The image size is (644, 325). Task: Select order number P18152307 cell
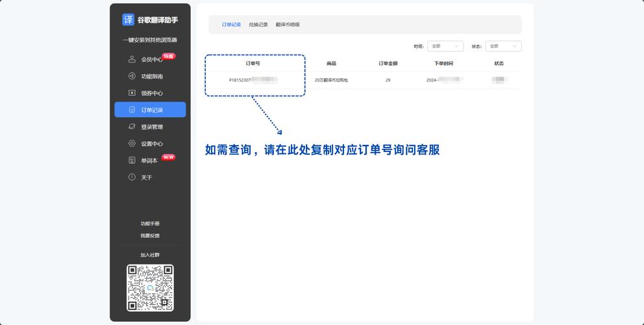[x=253, y=80]
